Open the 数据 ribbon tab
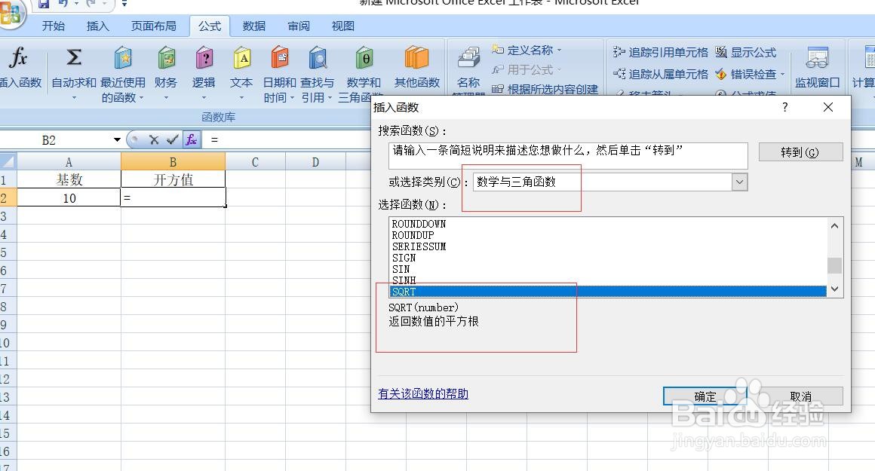Image resolution: width=875 pixels, height=471 pixels. click(x=253, y=26)
